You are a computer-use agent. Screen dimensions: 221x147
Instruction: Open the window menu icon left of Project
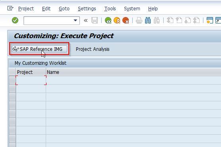click(x=10, y=8)
